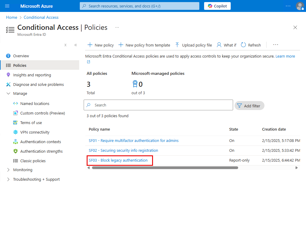This screenshot has width=306, height=229.
Task: Refresh the policies list
Action: pyautogui.click(x=251, y=45)
